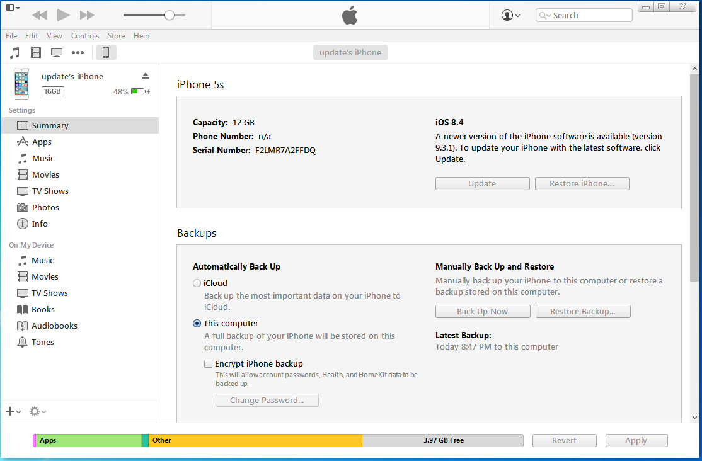
Task: Open the account user icon dropdown
Action: (x=510, y=15)
